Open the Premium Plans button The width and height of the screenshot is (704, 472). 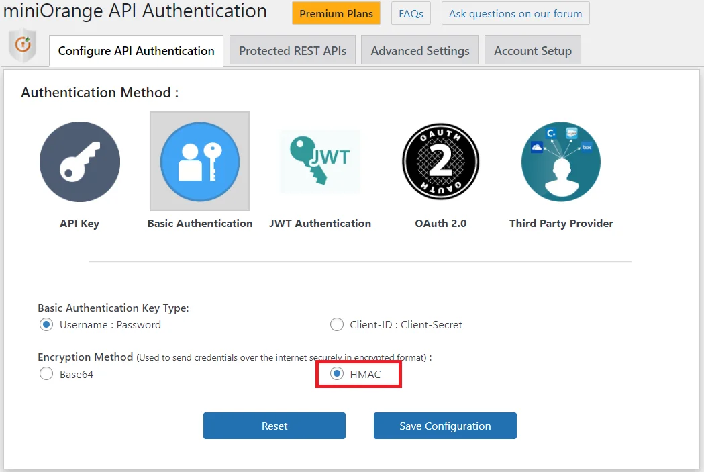336,13
